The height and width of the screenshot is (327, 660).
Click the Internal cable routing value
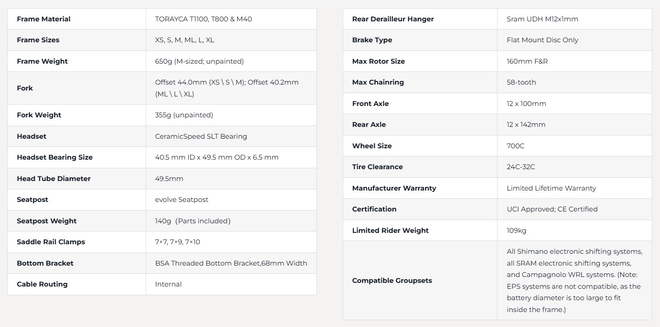tap(168, 284)
